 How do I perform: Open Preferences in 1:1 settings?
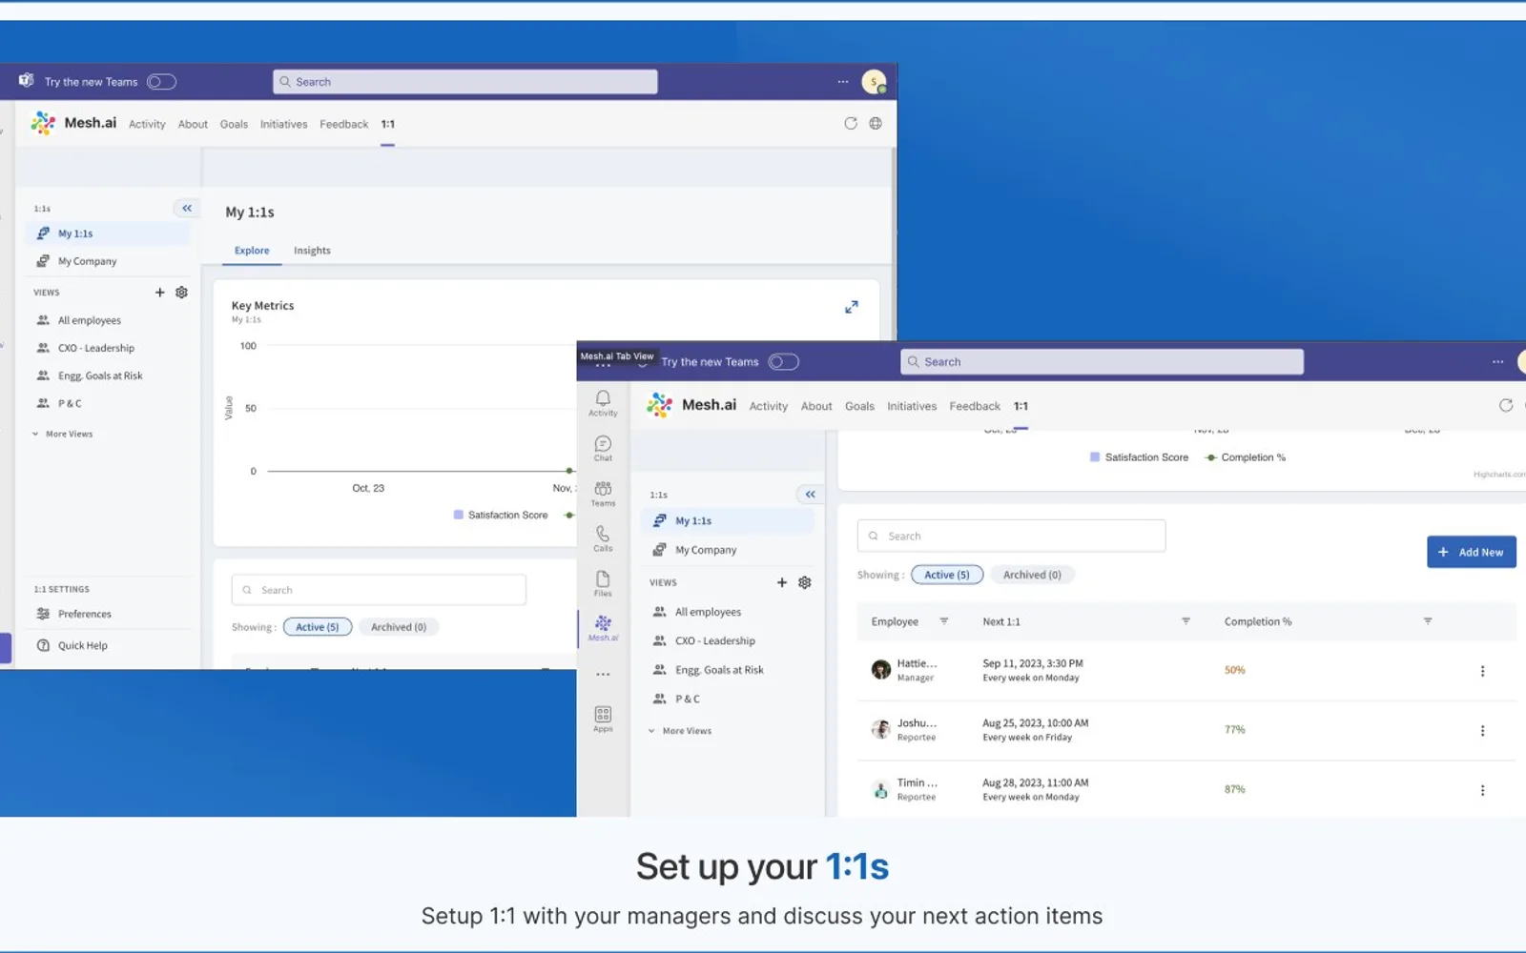74,614
